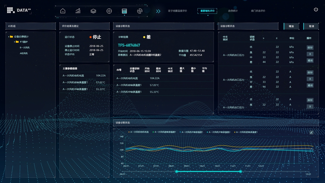Viewport: 325px width, 183px height.
Task: Click the double chevron arrow icon
Action: (x=158, y=11)
